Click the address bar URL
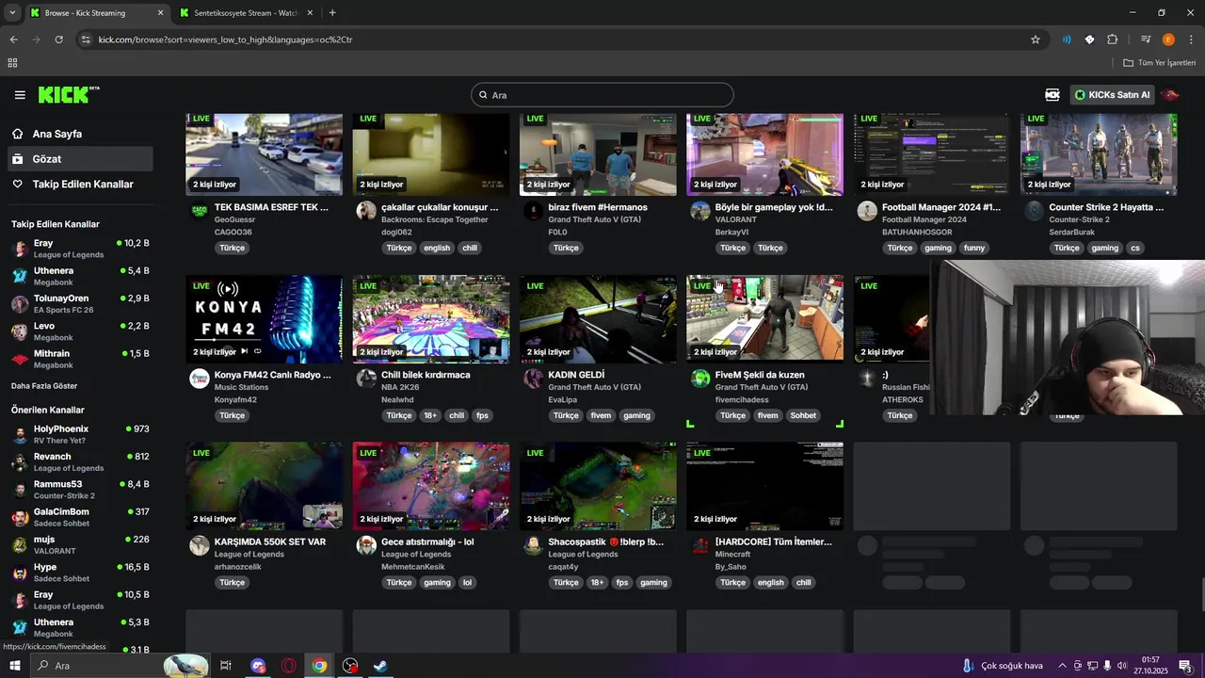This screenshot has width=1205, height=678. pos(226,40)
